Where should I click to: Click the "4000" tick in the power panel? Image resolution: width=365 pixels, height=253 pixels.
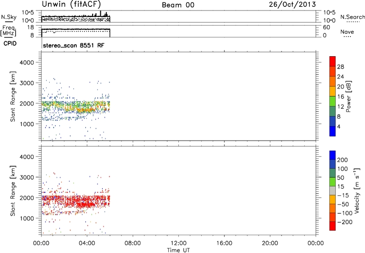[27, 63]
